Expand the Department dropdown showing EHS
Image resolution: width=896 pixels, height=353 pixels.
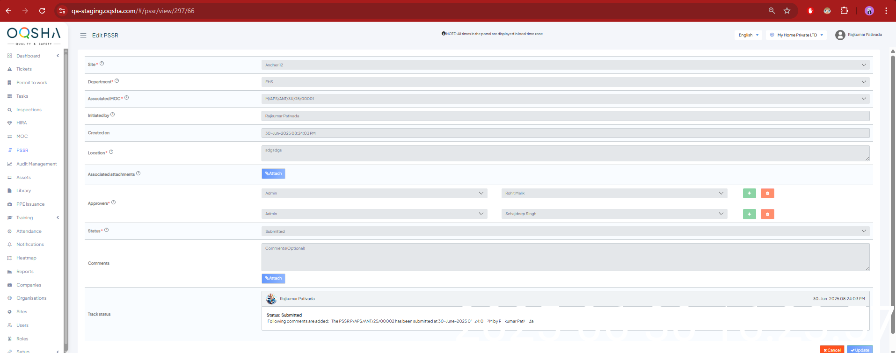point(565,82)
